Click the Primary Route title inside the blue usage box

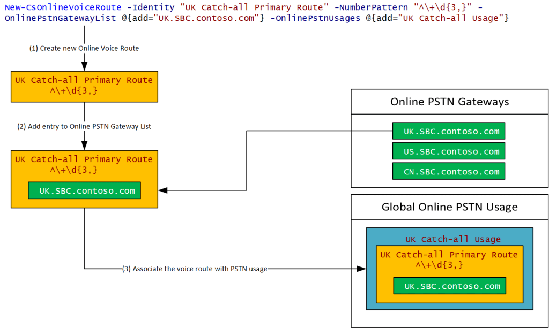point(449,255)
